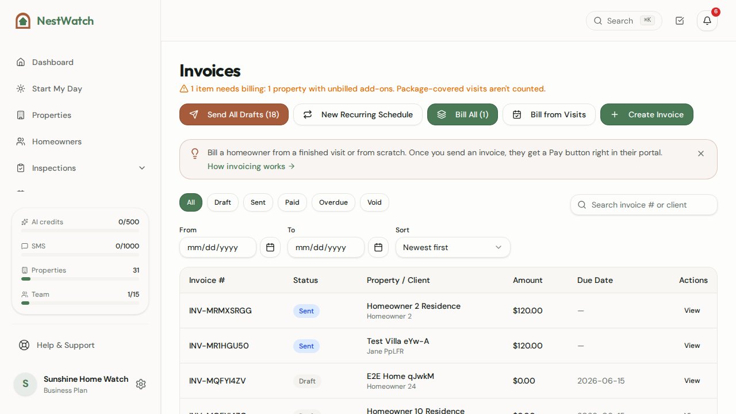Click the 2026-06-15 due date for INV-MQFYI4ZV
Screen dimensions: 736x414
601,381
